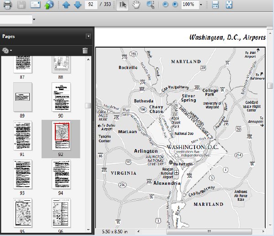Viewport: 274px width, 236px height.
Task: Open the Pages panel gear options menu
Action: click(7, 50)
